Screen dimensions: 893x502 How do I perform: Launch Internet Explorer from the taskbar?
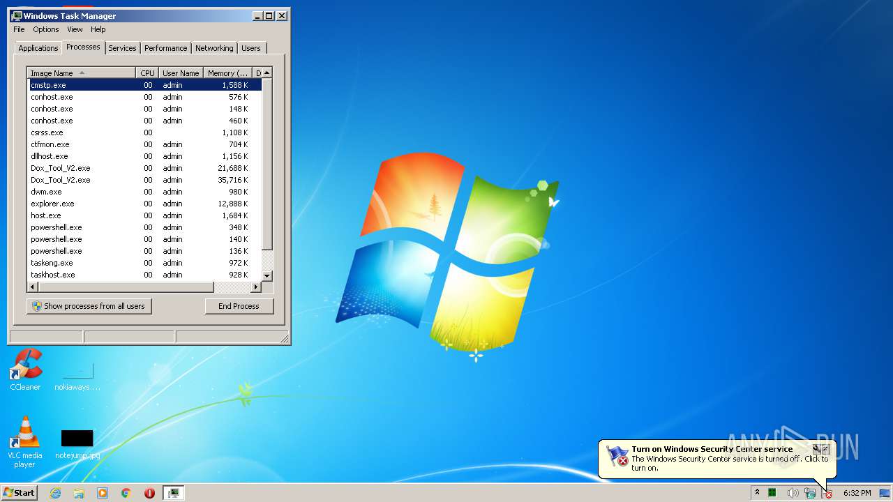(x=56, y=493)
